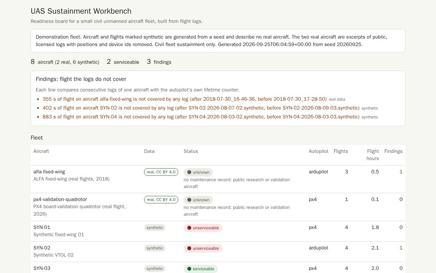The width and height of the screenshot is (436, 273).
Task: Click the 'Aircraft' column header
Action: (41, 151)
